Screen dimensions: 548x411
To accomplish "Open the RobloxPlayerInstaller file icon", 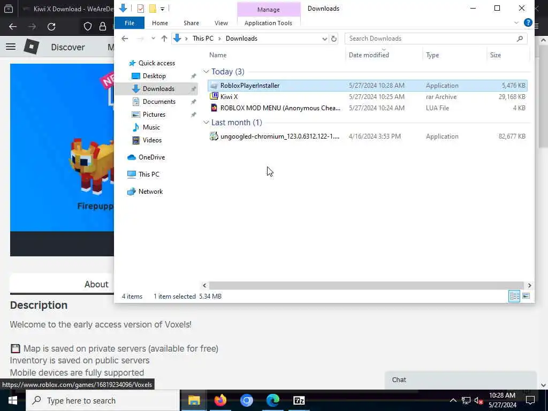I will click(214, 86).
